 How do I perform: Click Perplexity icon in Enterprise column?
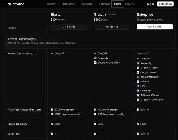pos(138,63)
